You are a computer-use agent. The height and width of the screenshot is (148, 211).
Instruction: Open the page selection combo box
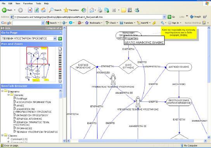[x=29, y=38]
